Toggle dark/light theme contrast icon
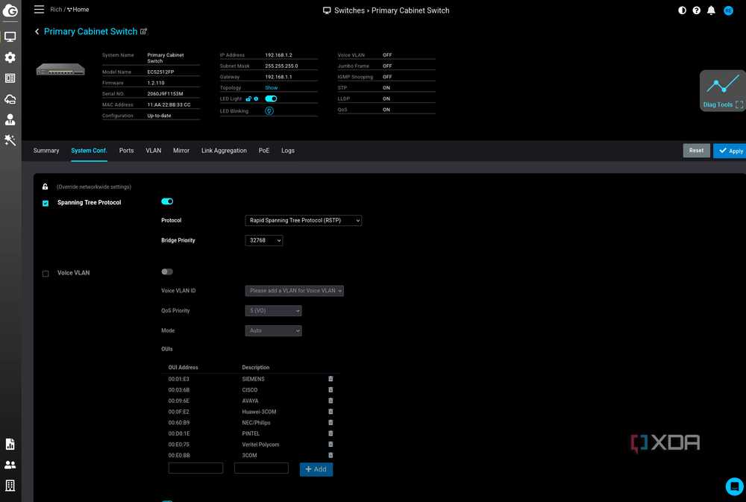 point(682,10)
